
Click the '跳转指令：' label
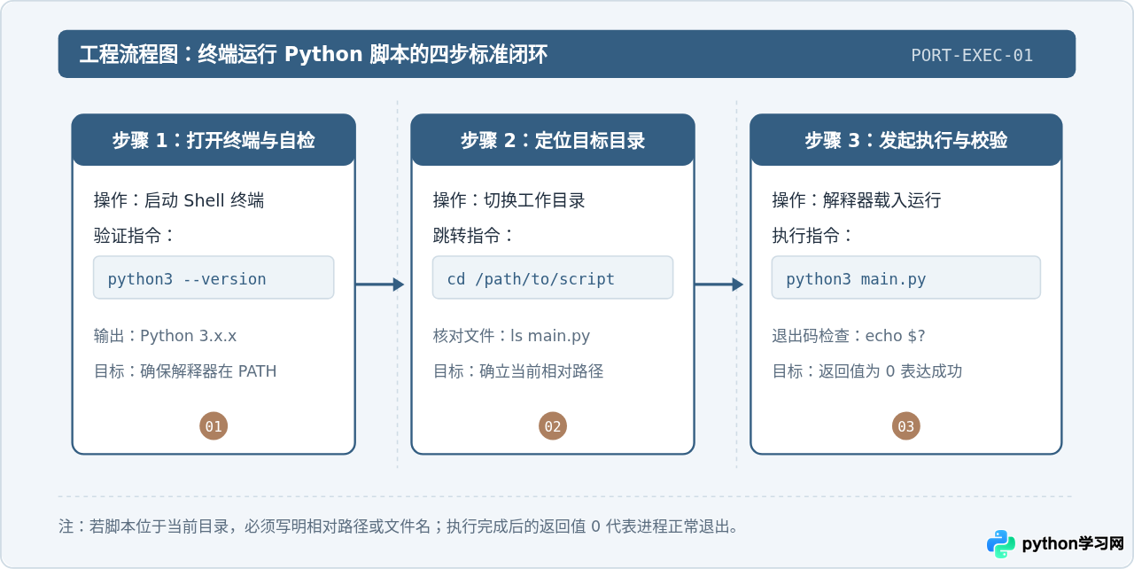coord(474,236)
